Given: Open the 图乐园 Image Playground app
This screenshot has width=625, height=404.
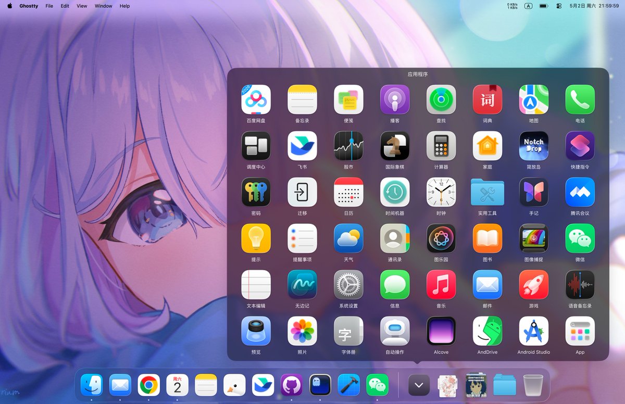Looking at the screenshot, I should pyautogui.click(x=441, y=238).
